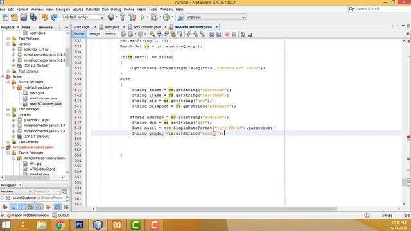
Task: Click the Save All toolbar icon
Action: pyautogui.click(x=33, y=17)
